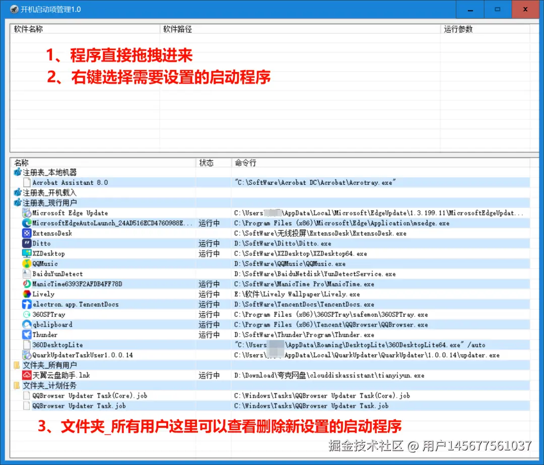Click Thunder's 运行中 status cell
Image resolution: width=544 pixels, height=465 pixels.
click(209, 335)
